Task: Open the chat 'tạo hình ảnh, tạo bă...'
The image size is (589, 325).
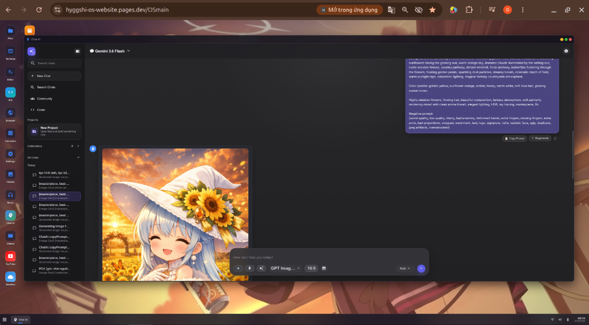Action: [55, 175]
